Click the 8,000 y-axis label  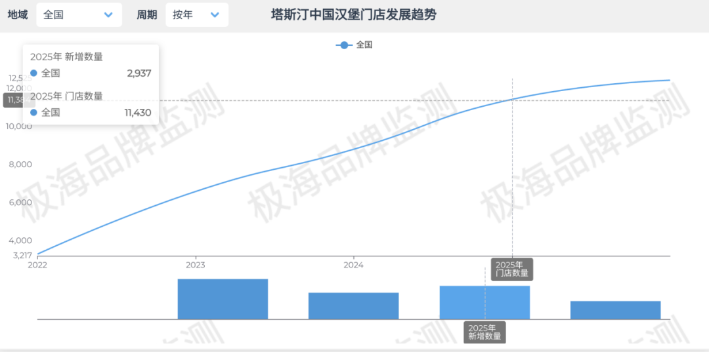tap(21, 165)
